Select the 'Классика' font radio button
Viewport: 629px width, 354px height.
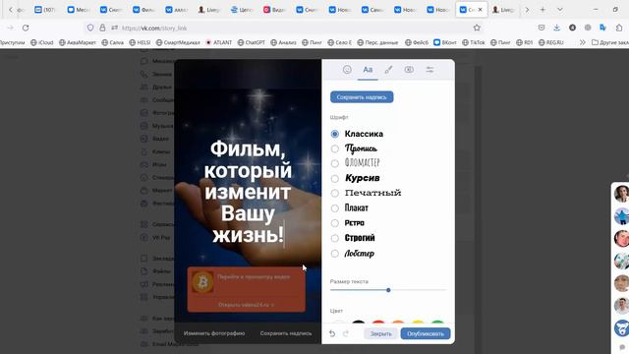[334, 134]
